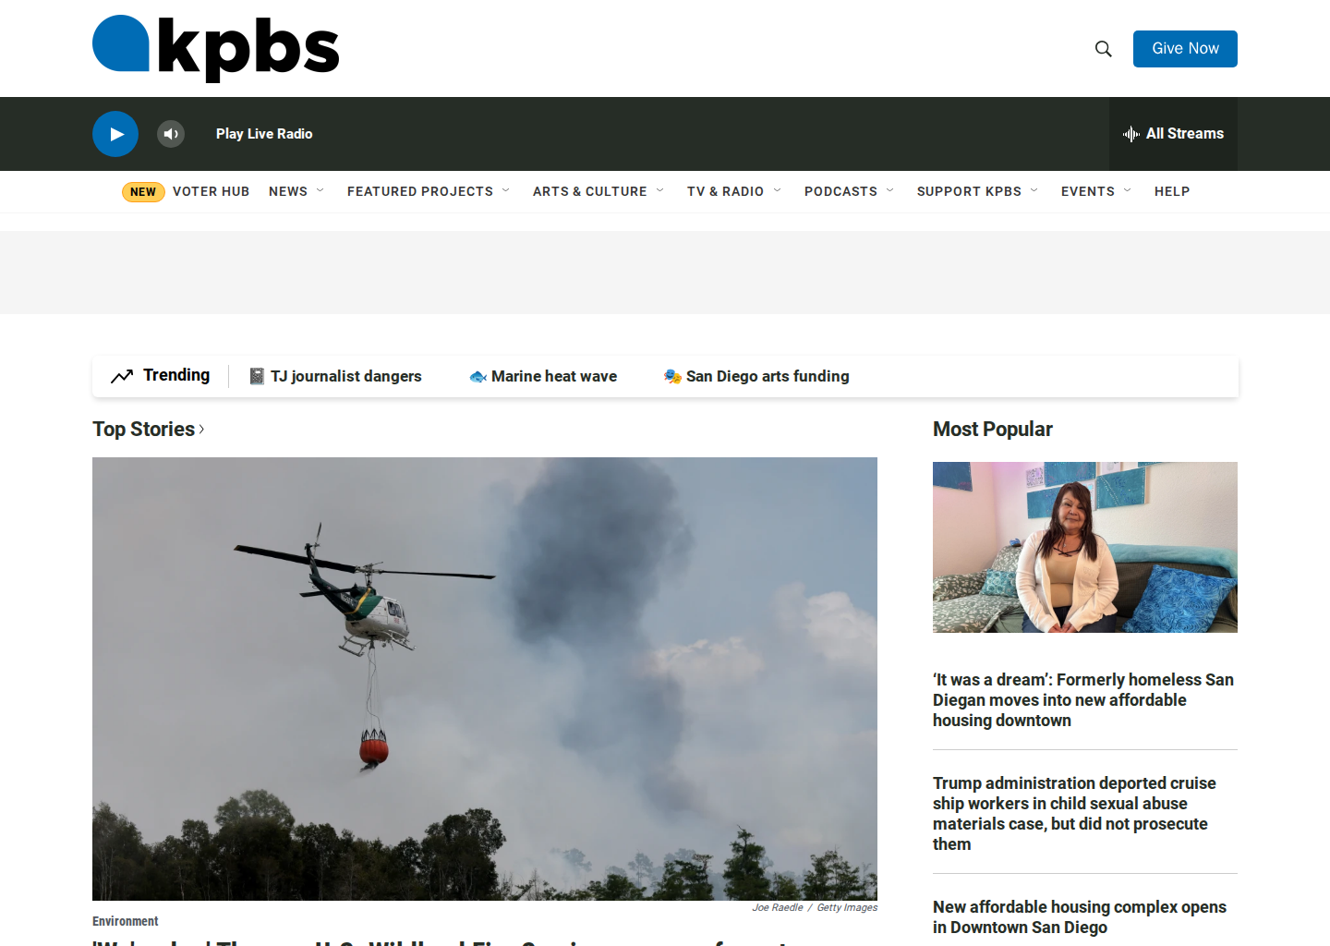Open San Diego arts funding topic
Image resolution: width=1330 pixels, height=946 pixels.
(756, 376)
